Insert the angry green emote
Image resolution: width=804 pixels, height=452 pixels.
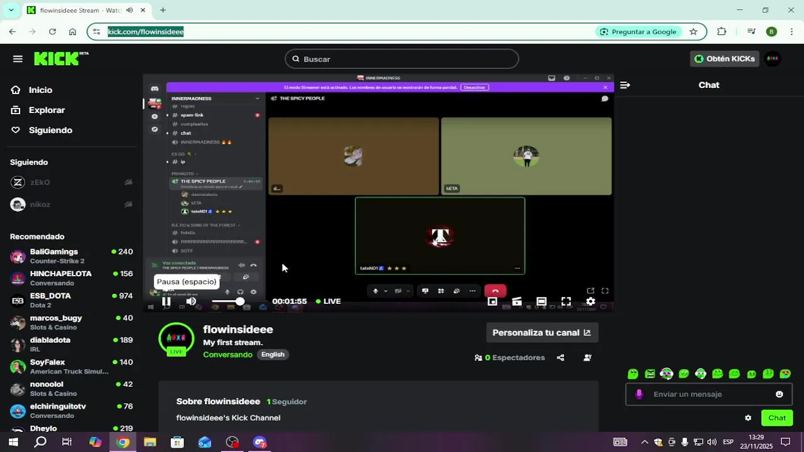pos(650,374)
